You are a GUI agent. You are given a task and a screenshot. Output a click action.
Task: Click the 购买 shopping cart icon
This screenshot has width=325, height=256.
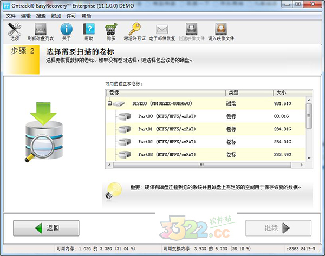point(111,29)
